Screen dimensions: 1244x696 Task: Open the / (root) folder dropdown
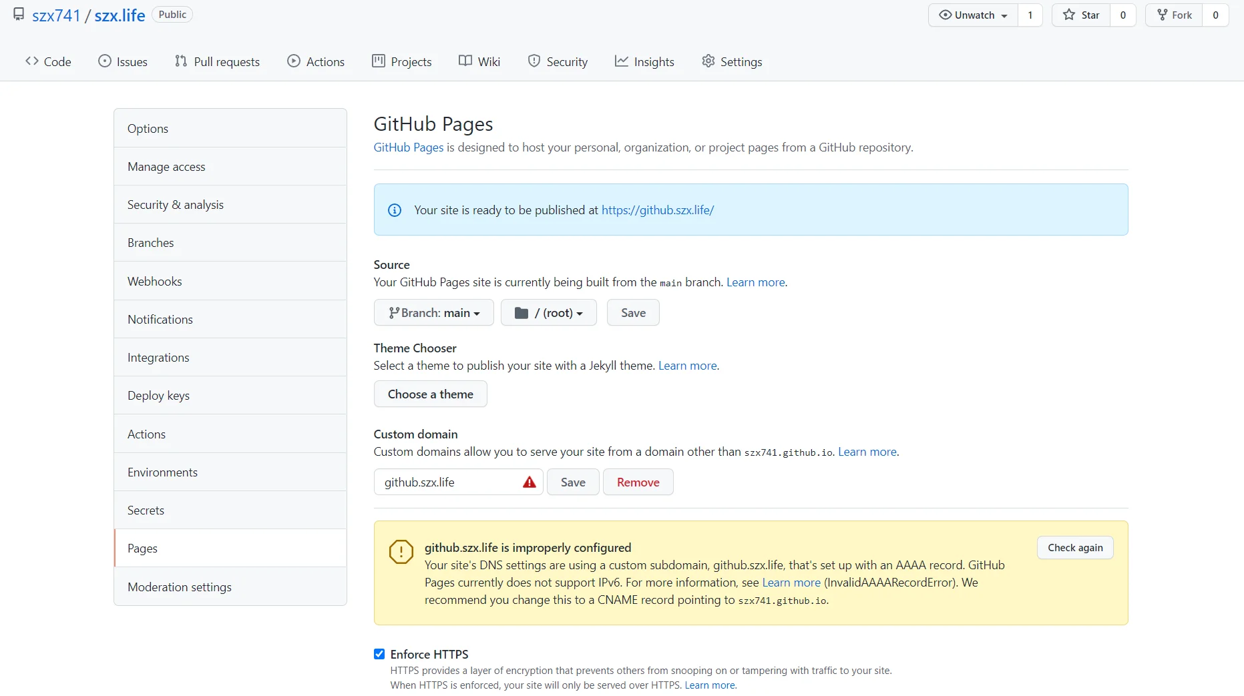[x=548, y=313]
